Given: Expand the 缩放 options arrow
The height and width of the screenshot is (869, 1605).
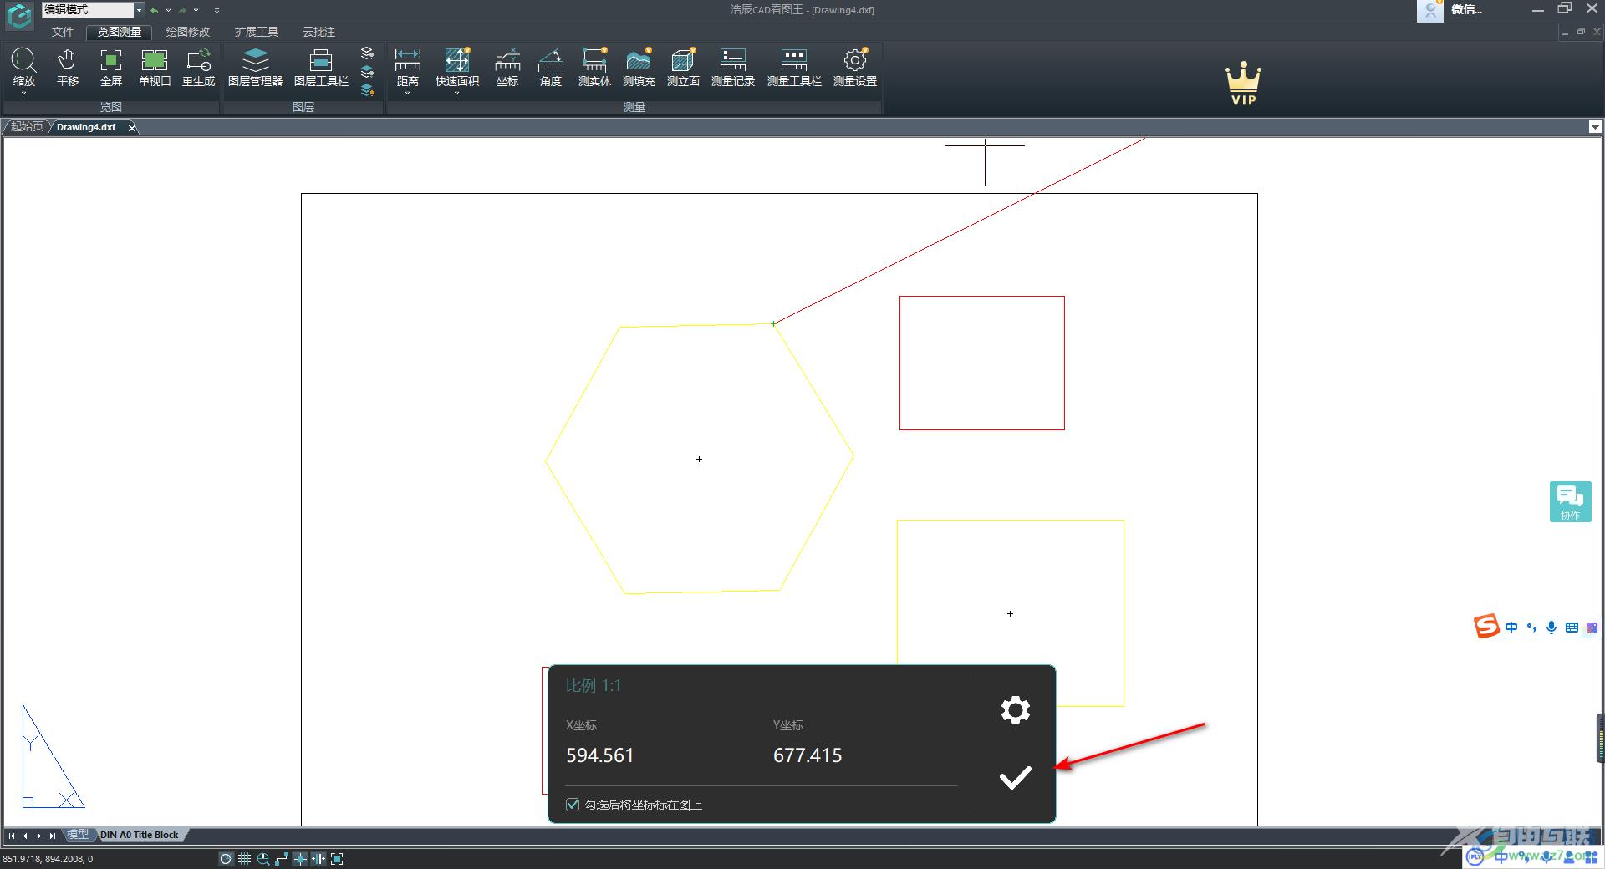Looking at the screenshot, I should 23,93.
